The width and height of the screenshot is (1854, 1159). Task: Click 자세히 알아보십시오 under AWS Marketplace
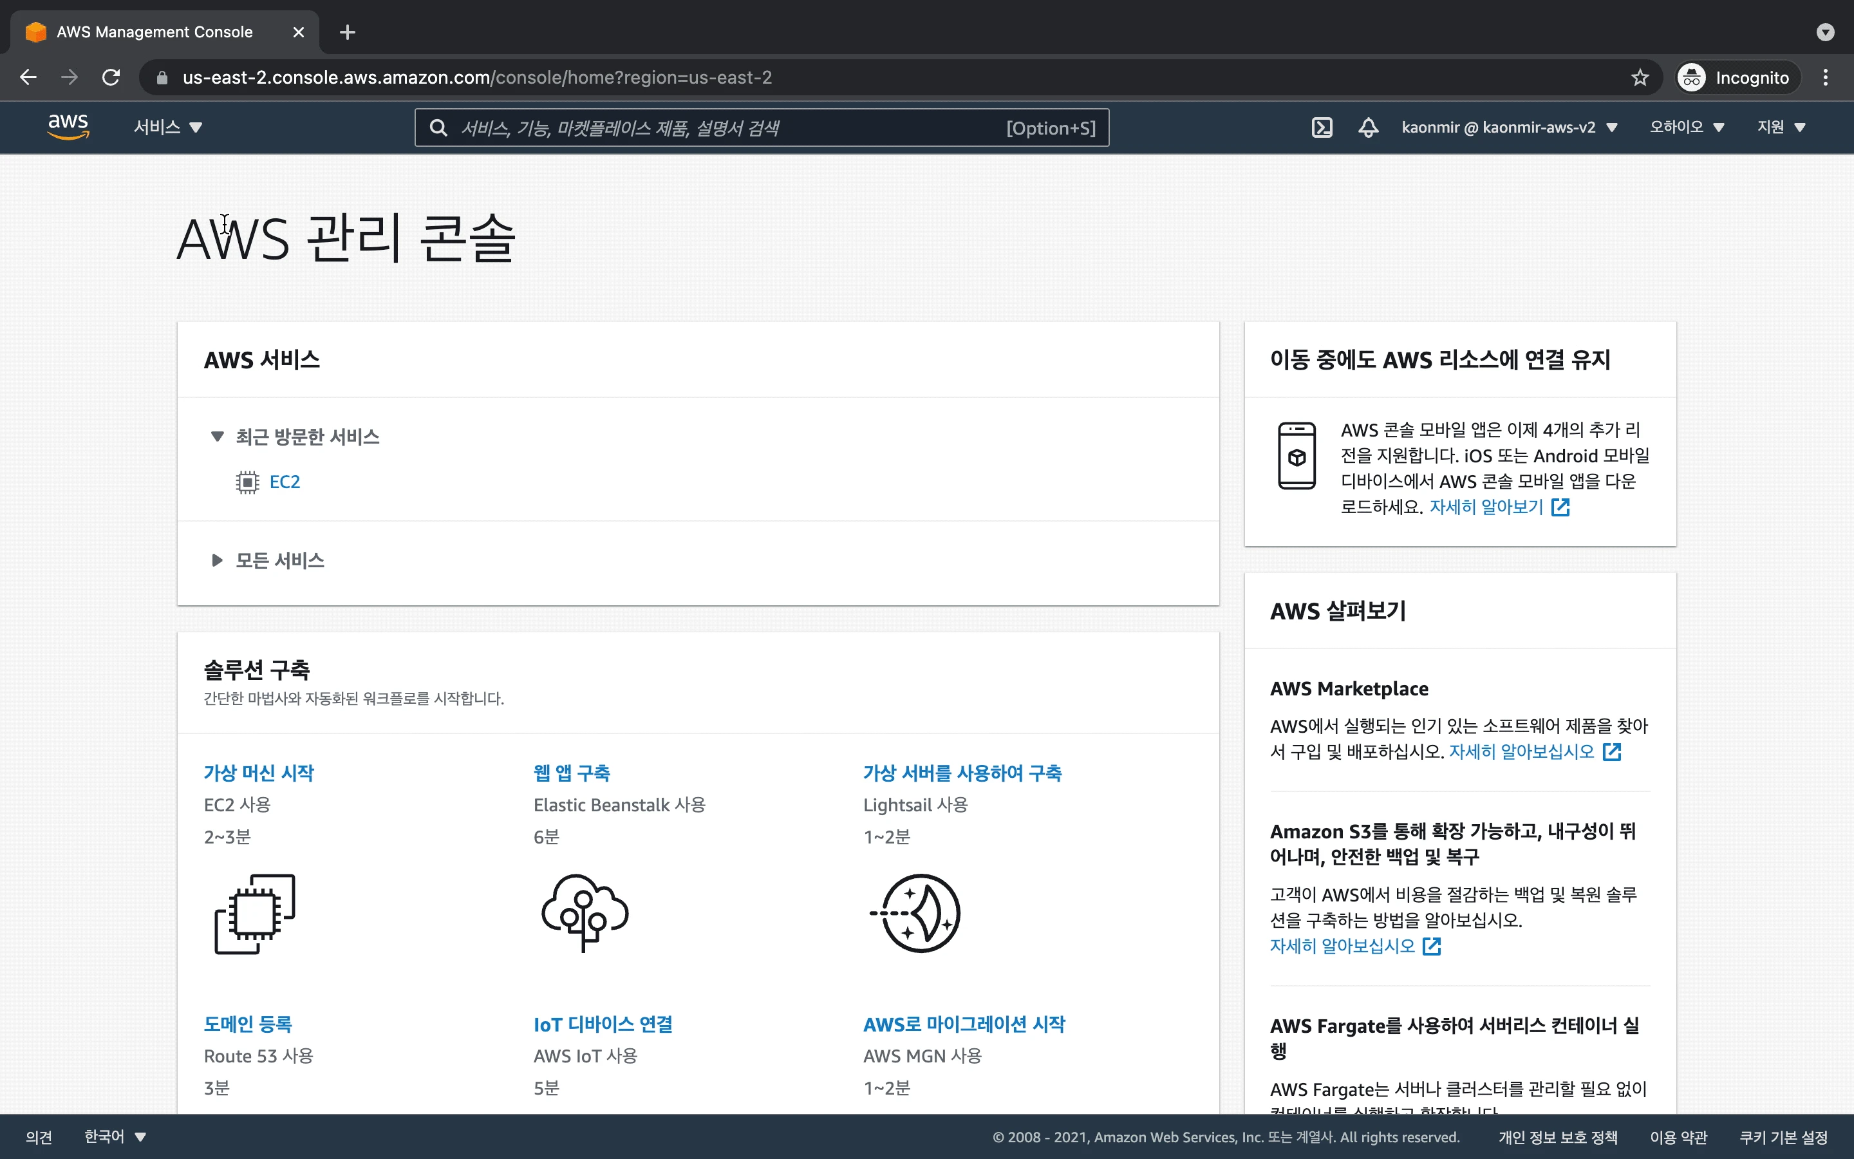point(1522,752)
